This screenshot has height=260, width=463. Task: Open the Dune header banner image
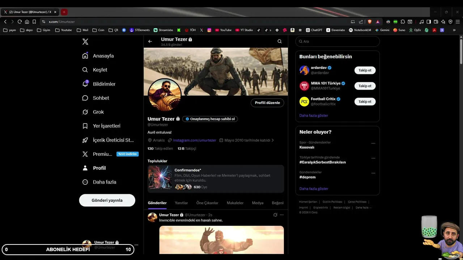pos(216,71)
